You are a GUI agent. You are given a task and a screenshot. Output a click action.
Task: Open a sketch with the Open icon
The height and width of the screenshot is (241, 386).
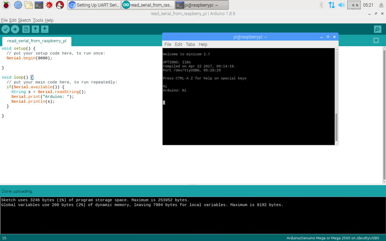click(35, 29)
